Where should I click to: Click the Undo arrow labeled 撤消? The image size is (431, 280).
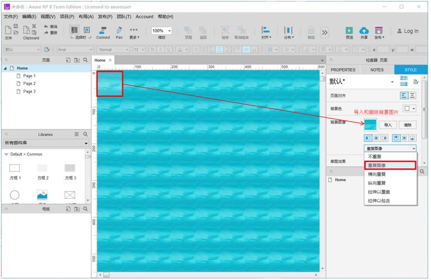pos(50,26)
